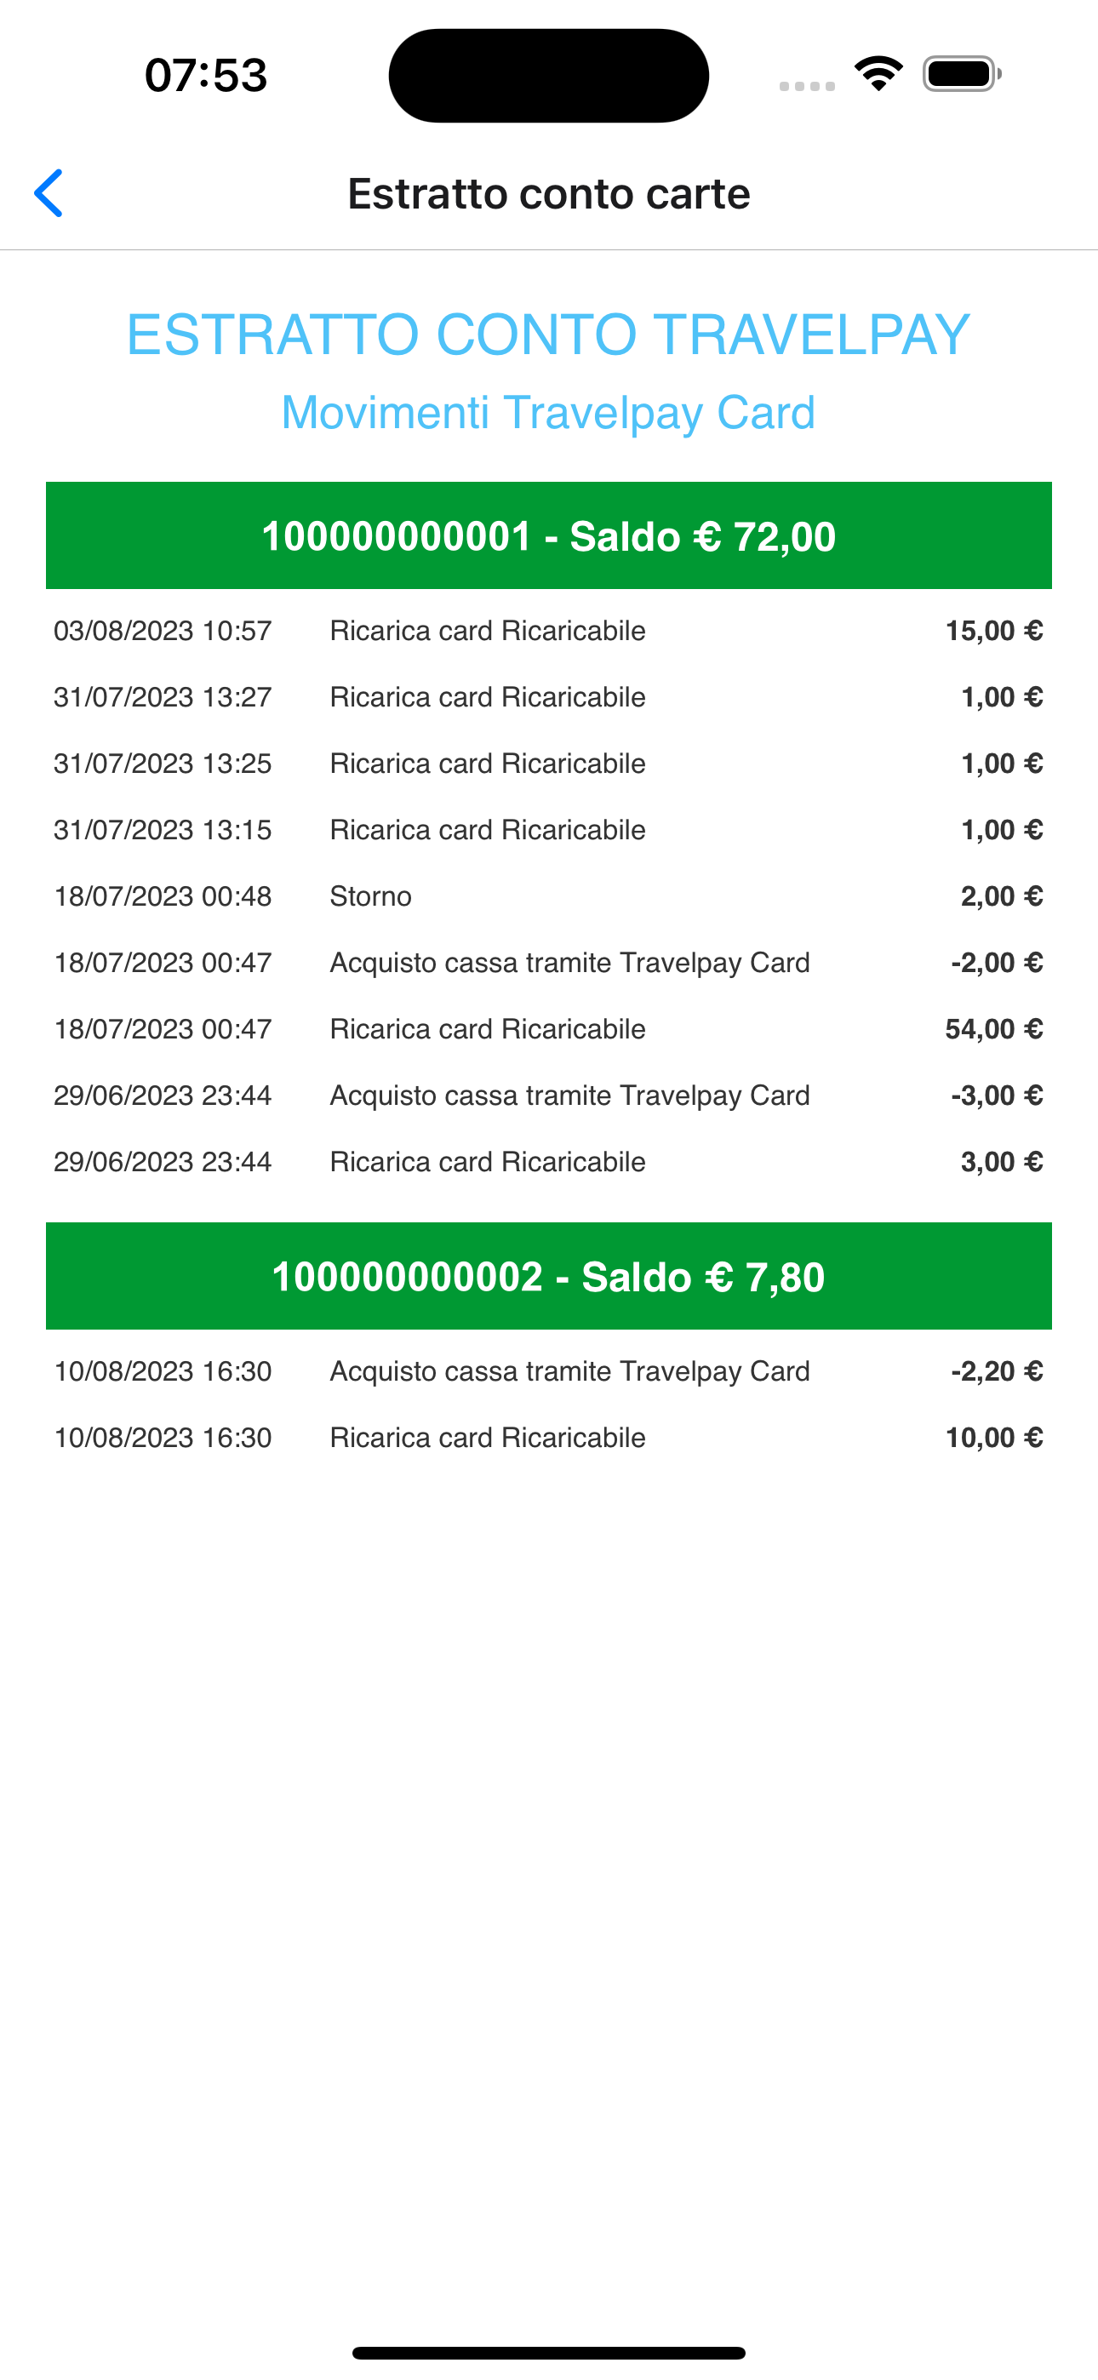Open the Storno transaction entry
1098x2380 pixels.
pyautogui.click(x=549, y=897)
